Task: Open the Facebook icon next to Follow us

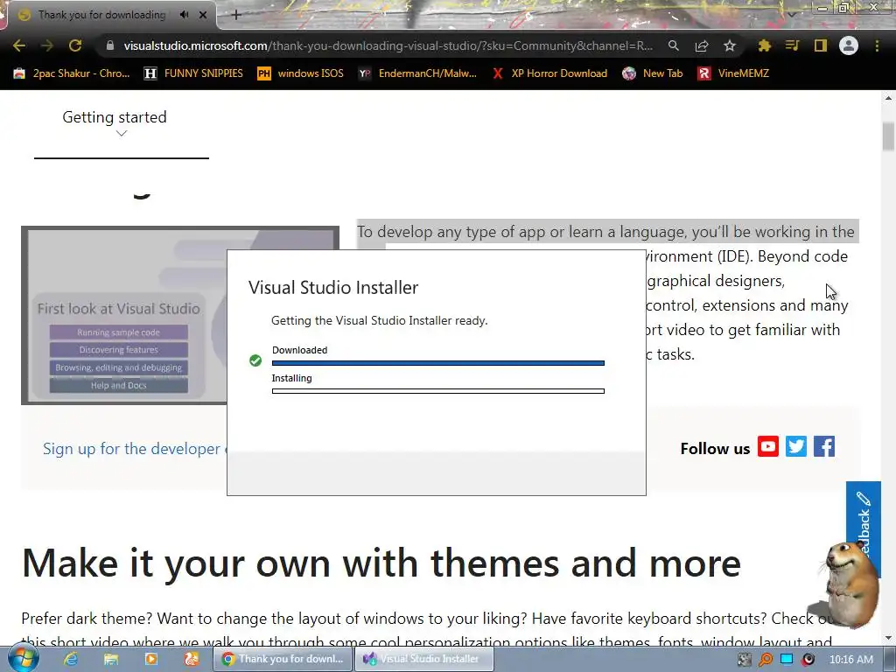Action: [x=824, y=446]
